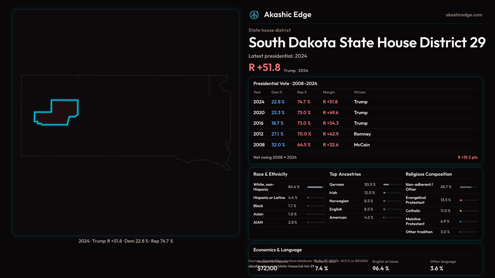Click the Economics & Language section heading
Image resolution: width=495 pixels, height=278 pixels.
[277, 250]
